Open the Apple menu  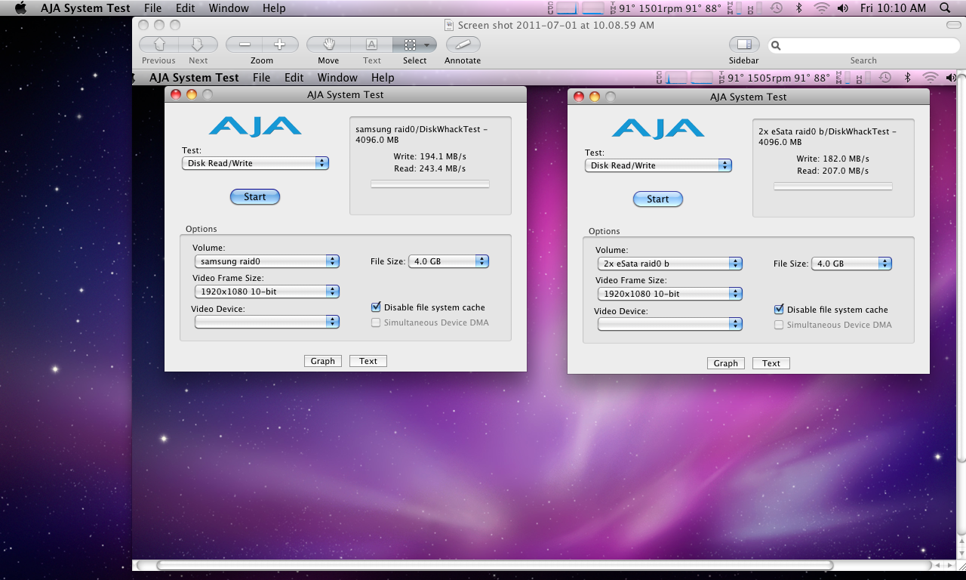click(20, 8)
